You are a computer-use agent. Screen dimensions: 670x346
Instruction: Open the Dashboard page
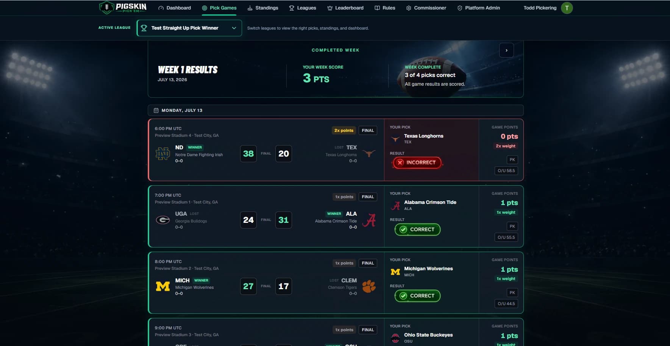click(x=175, y=8)
